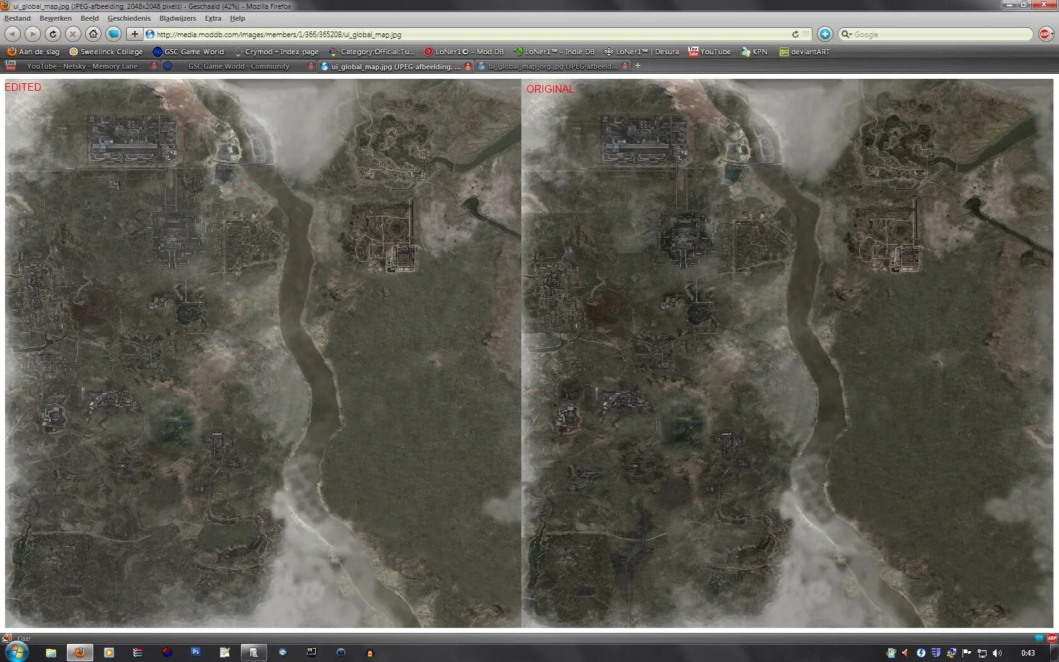The width and height of the screenshot is (1059, 662).
Task: Open the Category:Official:Tu... bookmark
Action: (372, 52)
